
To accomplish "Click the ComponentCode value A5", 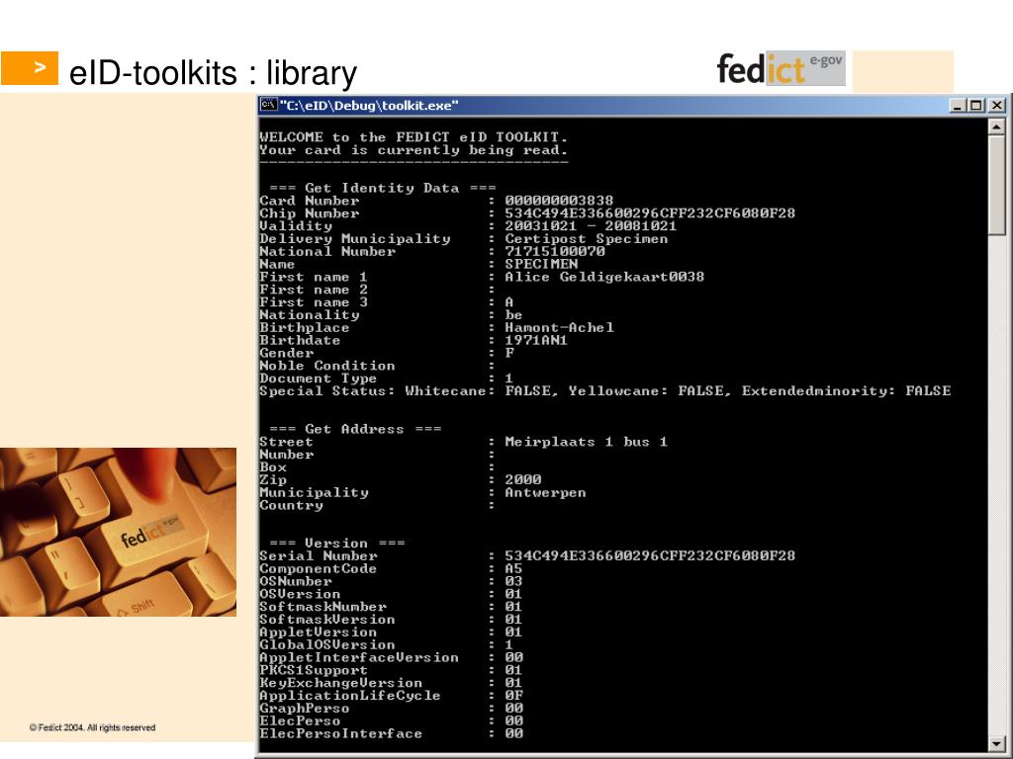I will (x=513, y=568).
